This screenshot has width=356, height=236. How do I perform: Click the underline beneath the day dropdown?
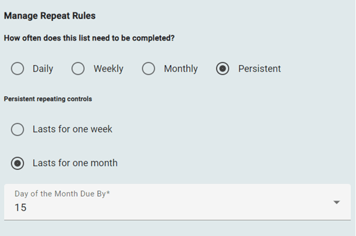(x=177, y=219)
